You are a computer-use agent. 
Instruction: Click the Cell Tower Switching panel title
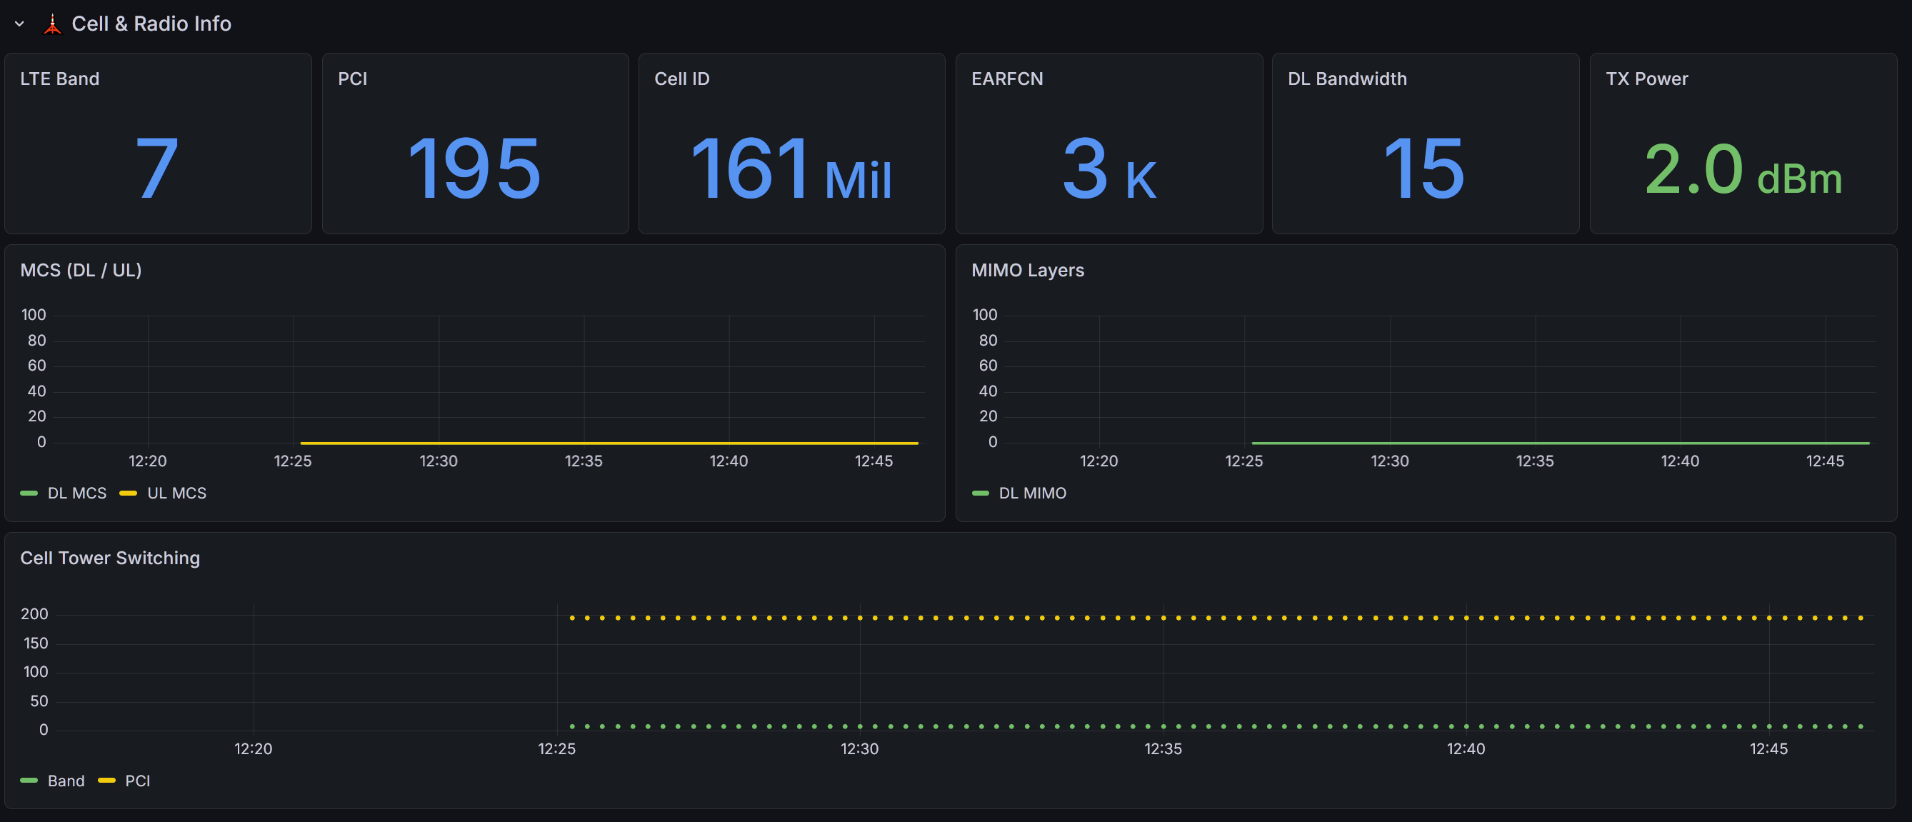110,558
